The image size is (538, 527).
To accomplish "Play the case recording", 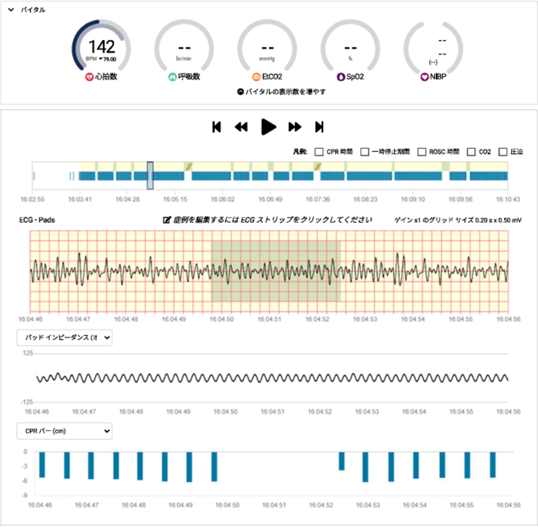I will tap(268, 127).
